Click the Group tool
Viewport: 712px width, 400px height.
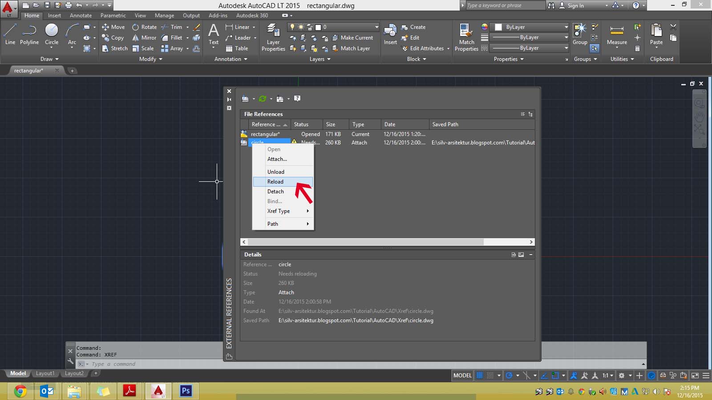click(580, 35)
